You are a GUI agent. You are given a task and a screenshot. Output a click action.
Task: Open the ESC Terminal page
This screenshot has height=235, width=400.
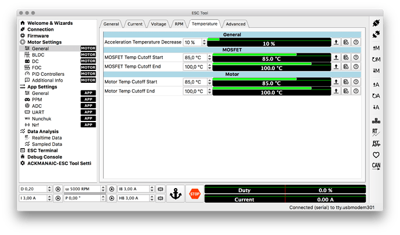[x=42, y=150]
